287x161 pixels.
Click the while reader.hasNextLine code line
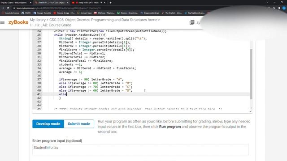click(x=79, y=35)
